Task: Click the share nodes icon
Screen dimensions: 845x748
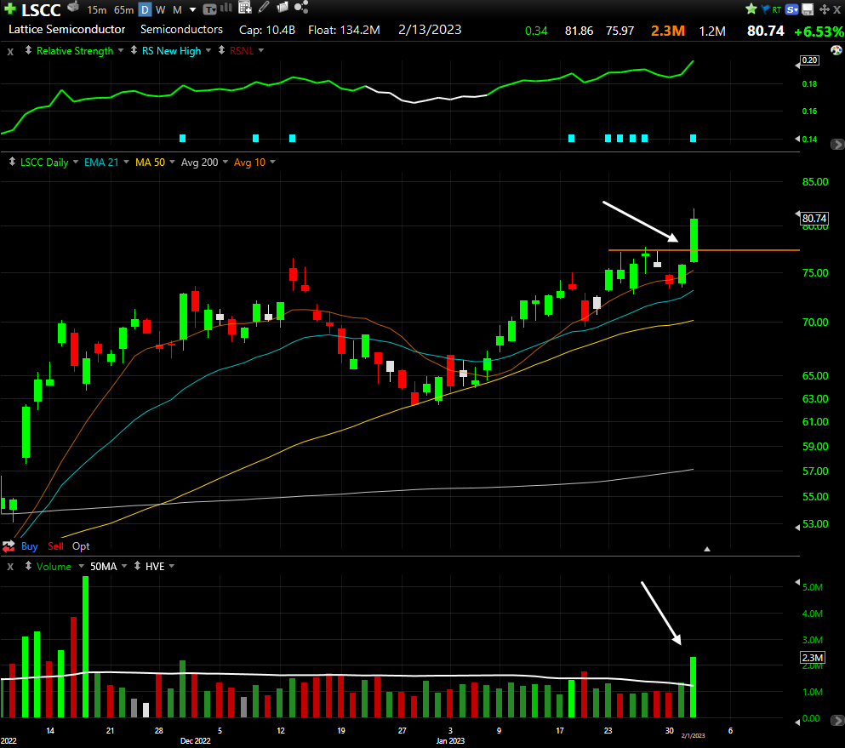Action: click(x=301, y=7)
